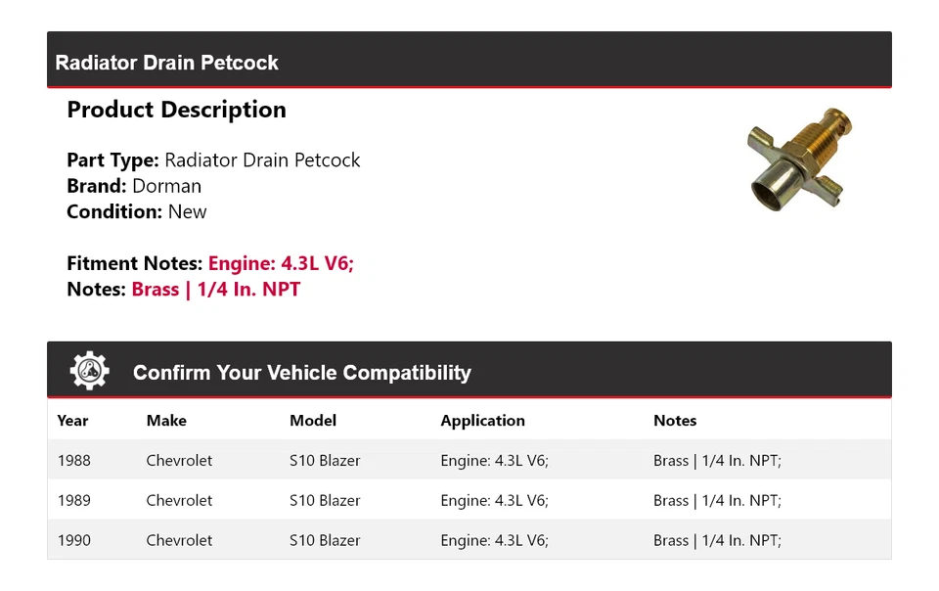939x591 pixels.
Task: Click the Year column header
Action: [72, 421]
